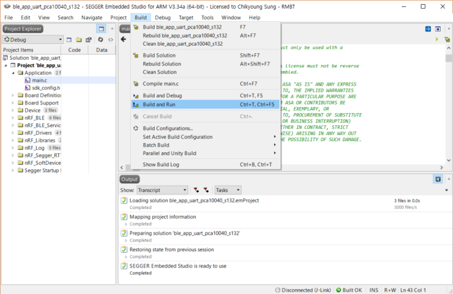
Task: Click the editor go-to arrow icon
Action: coord(428,29)
